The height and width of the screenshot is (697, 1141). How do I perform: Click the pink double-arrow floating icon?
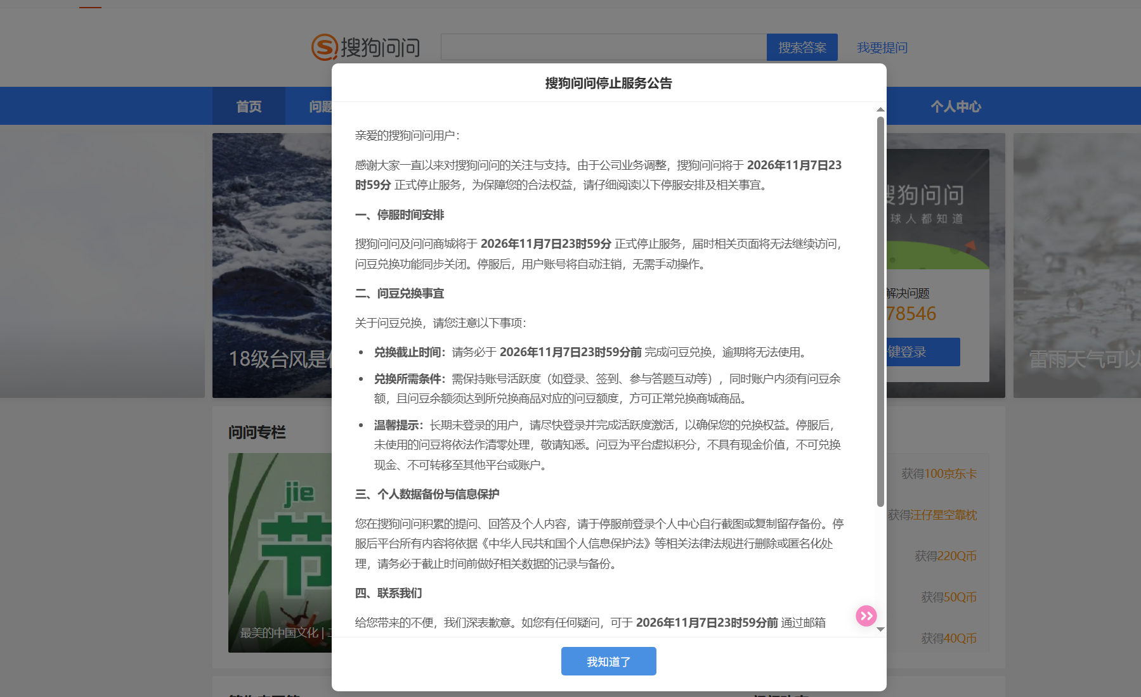tap(866, 615)
